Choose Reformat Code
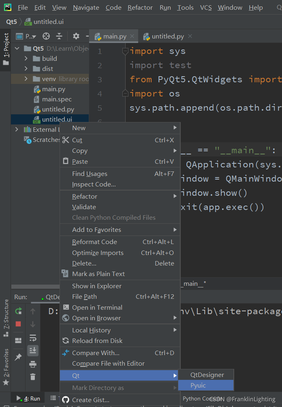The image size is (282, 407). [x=120, y=242]
